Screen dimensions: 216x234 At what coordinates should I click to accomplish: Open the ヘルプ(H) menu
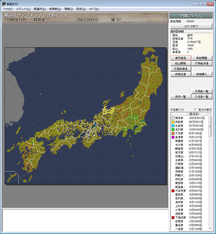click(94, 9)
